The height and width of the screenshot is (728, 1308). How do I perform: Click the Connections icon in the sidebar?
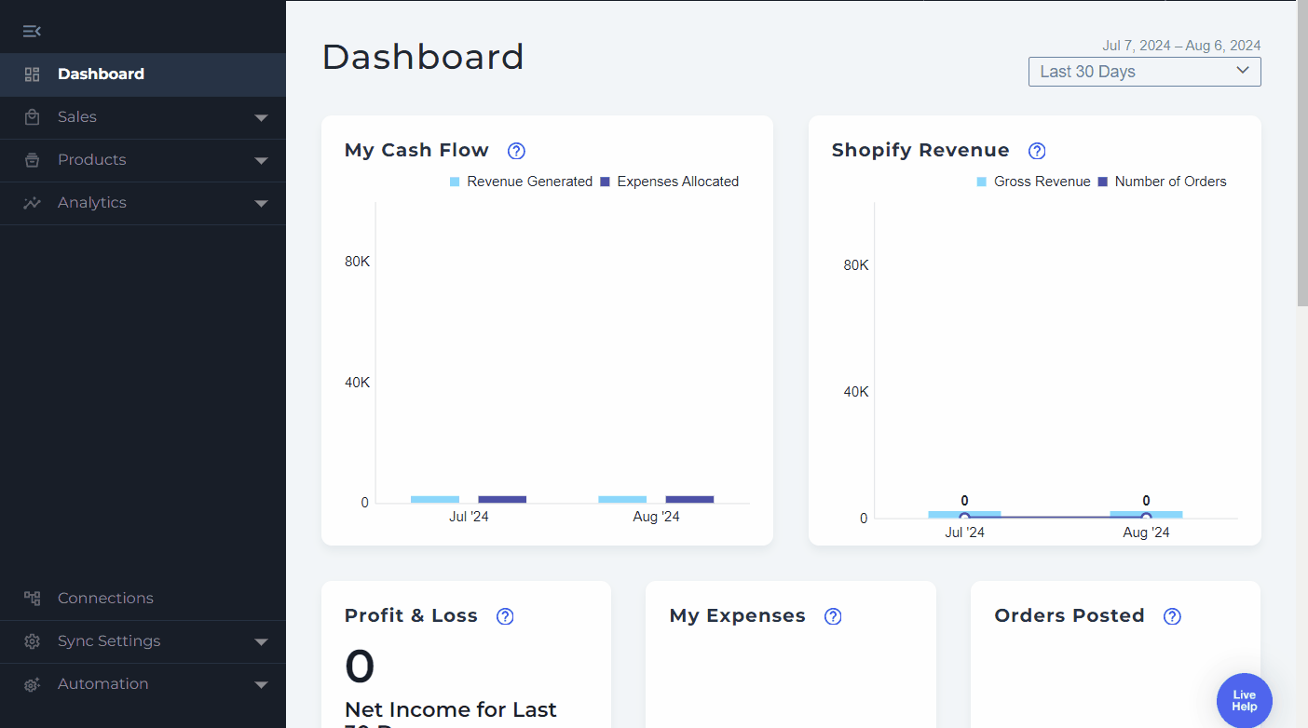click(x=33, y=599)
